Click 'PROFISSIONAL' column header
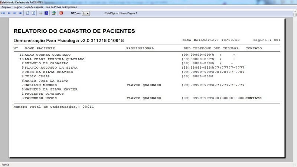The image size is (297, 167). [140, 48]
